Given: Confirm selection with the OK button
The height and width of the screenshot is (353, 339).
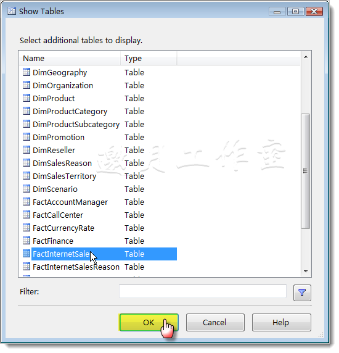Looking at the screenshot, I should pos(149,322).
